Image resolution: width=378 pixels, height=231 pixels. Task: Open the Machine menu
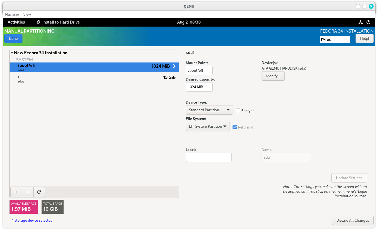12,14
